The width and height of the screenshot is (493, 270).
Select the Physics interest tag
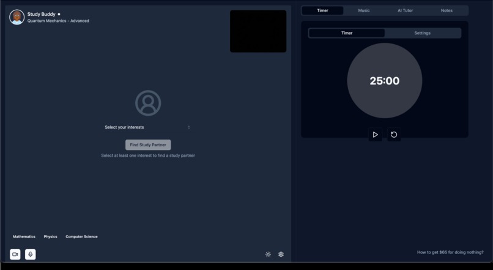50,237
